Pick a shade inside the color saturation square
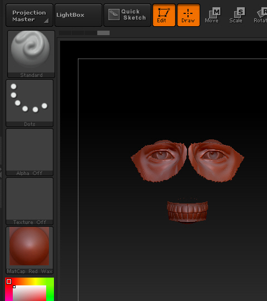The height and width of the screenshot is (301, 267). (29, 293)
